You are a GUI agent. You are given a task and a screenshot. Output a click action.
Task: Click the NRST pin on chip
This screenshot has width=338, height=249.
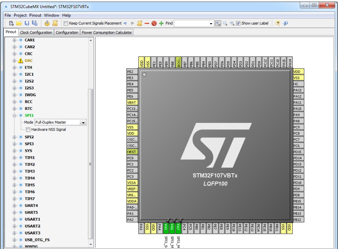pos(132,152)
